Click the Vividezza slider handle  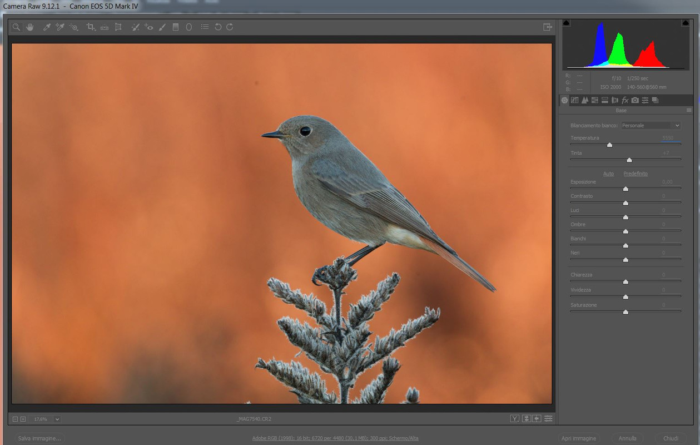pos(625,296)
